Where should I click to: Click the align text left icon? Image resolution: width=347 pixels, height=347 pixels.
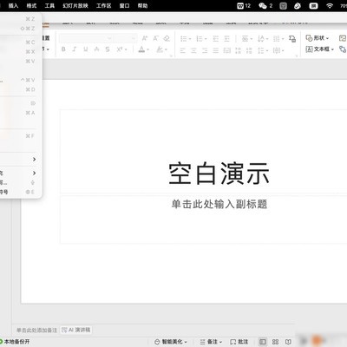pos(183,50)
